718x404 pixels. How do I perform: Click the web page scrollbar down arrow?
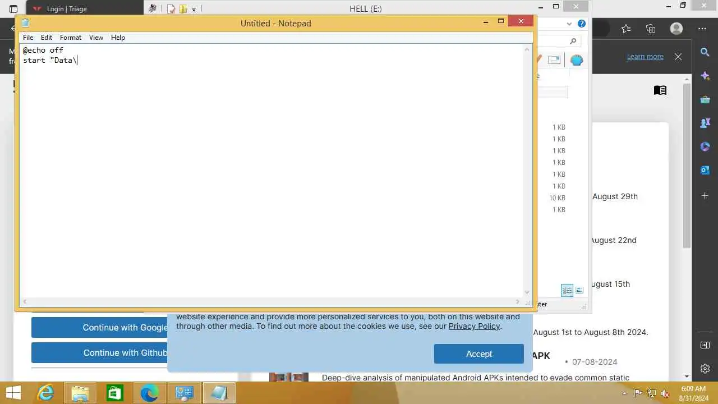pos(687,377)
